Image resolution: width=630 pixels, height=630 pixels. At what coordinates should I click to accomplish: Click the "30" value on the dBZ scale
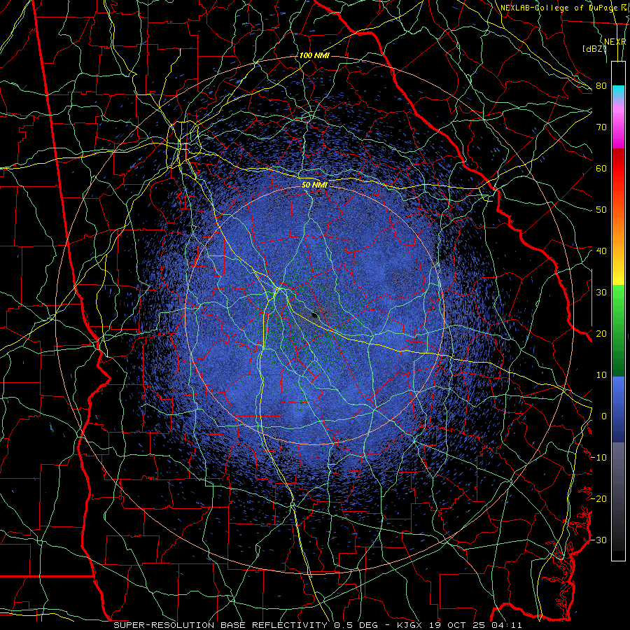tap(601, 293)
